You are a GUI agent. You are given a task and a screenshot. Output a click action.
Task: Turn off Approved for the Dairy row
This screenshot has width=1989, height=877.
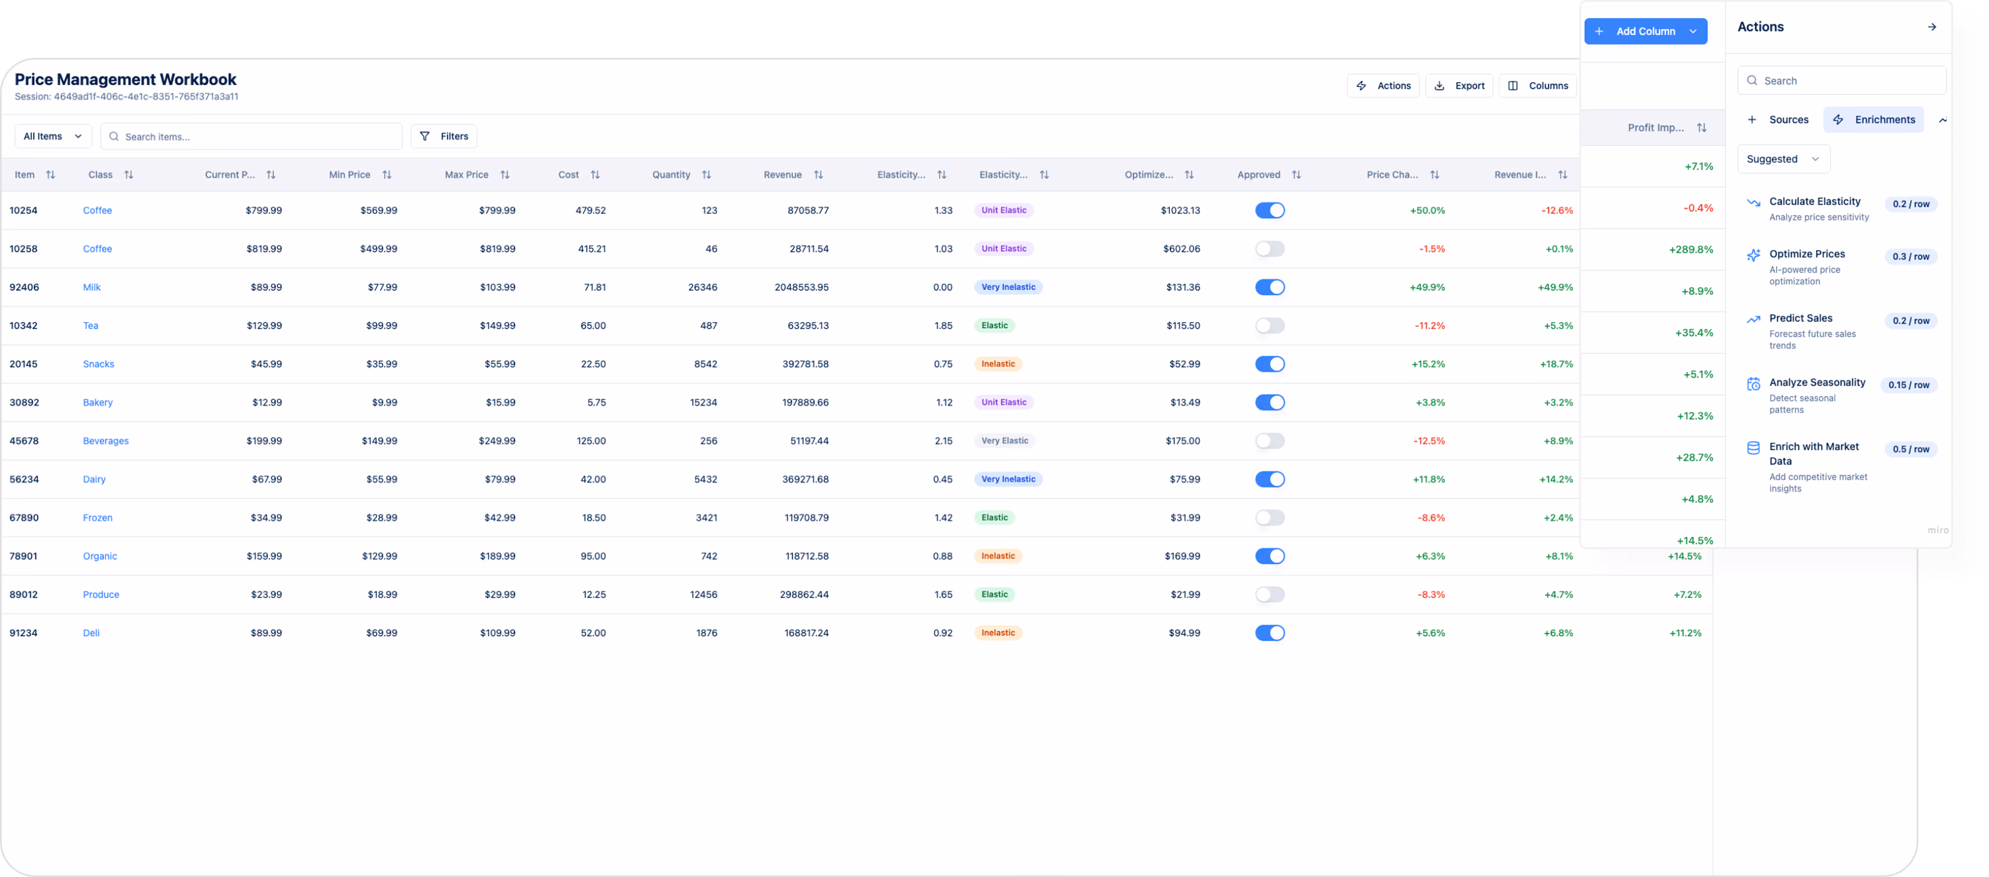click(1270, 479)
